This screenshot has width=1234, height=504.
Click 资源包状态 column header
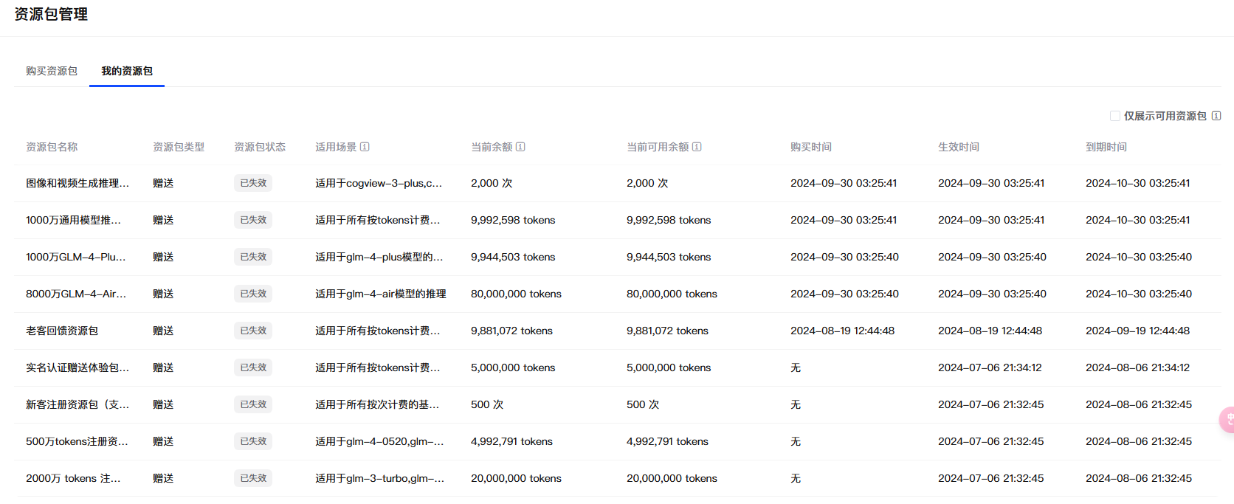pyautogui.click(x=260, y=147)
